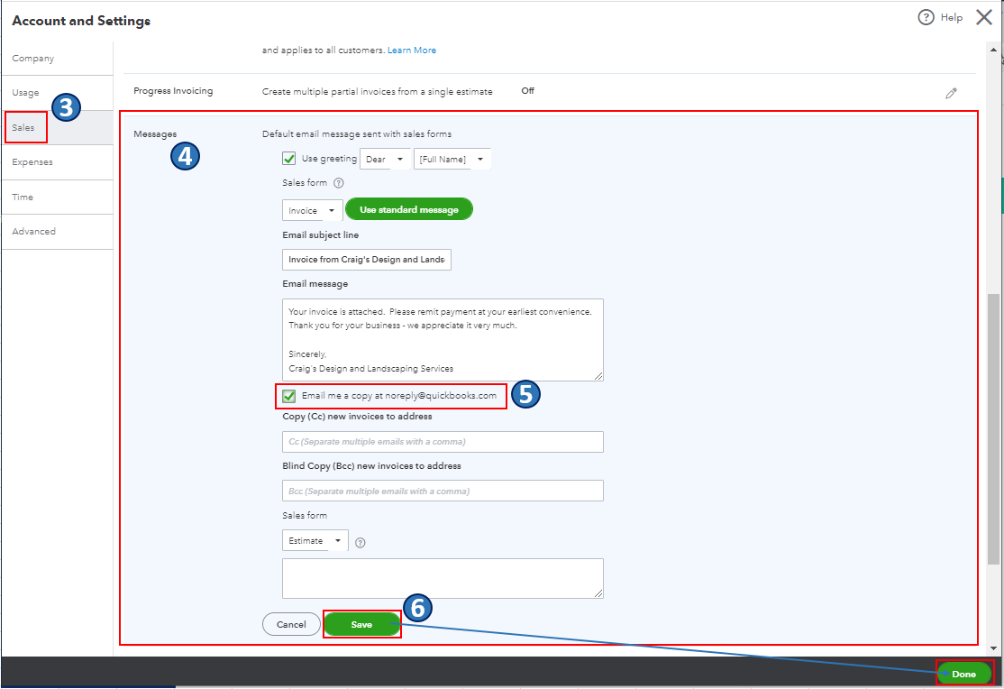Screen dimensions: 1004x689
Task: Switch to the Advanced settings tab
Action: point(34,231)
